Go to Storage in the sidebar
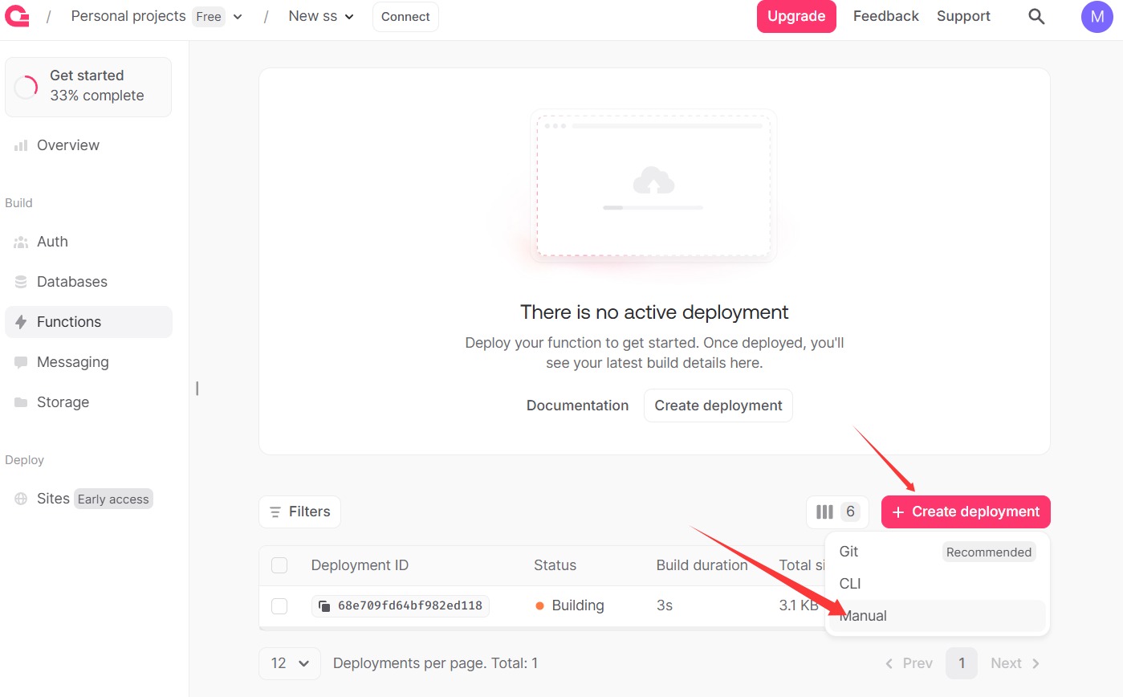 click(63, 402)
